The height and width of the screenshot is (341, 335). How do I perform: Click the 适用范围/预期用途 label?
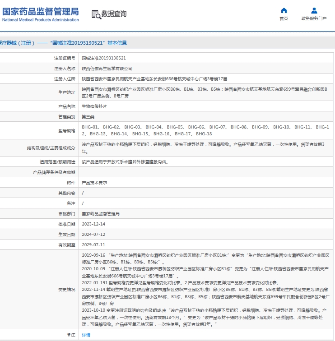(x=57, y=162)
